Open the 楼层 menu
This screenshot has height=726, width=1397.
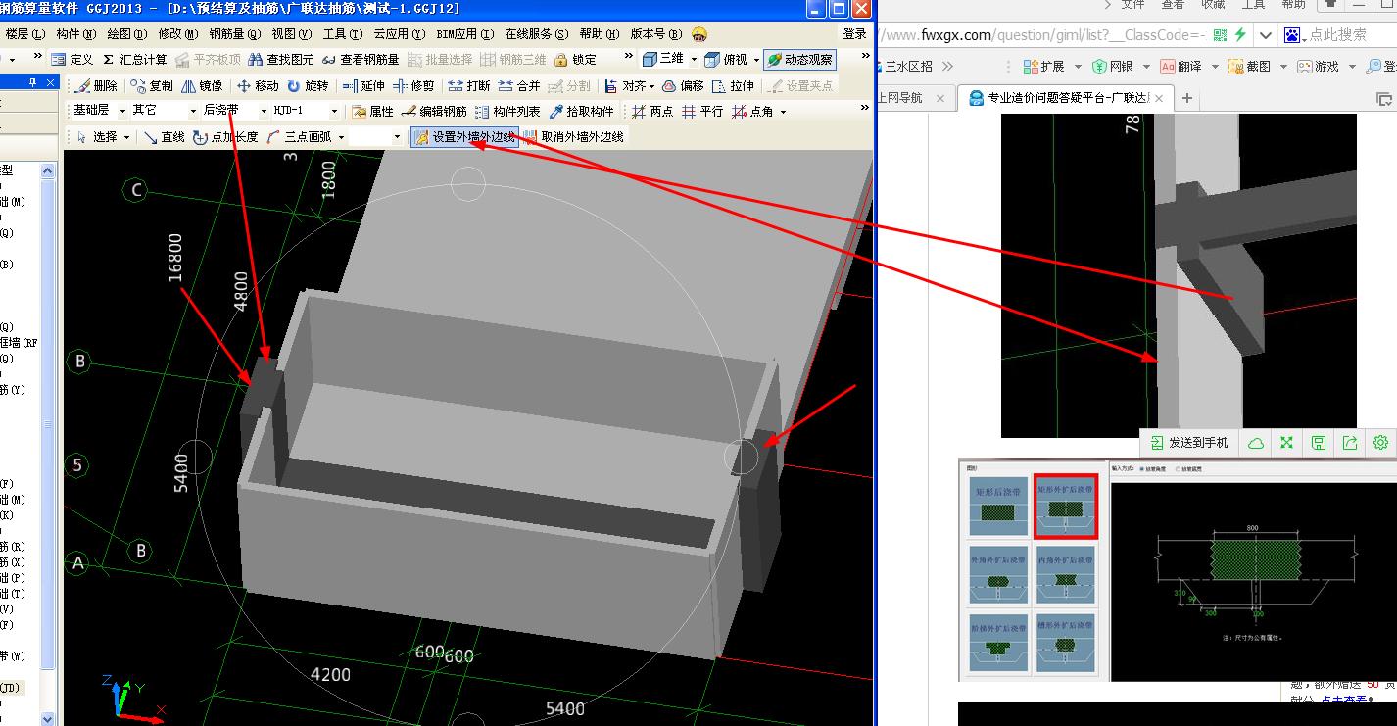(24, 34)
